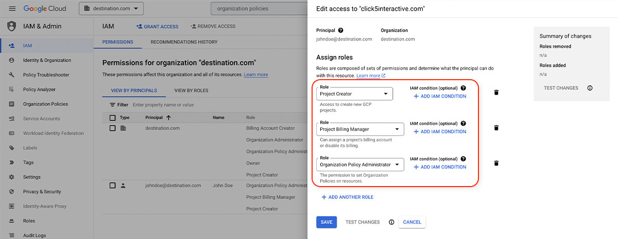Click the Identity-Aware Proxy icon
618x239 pixels.
pos(12,206)
